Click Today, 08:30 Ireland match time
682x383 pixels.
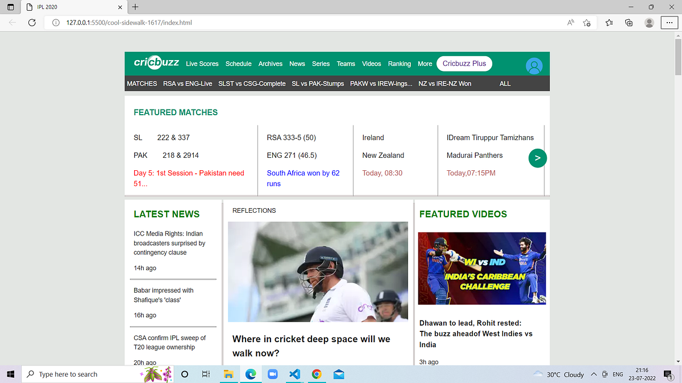pos(382,173)
